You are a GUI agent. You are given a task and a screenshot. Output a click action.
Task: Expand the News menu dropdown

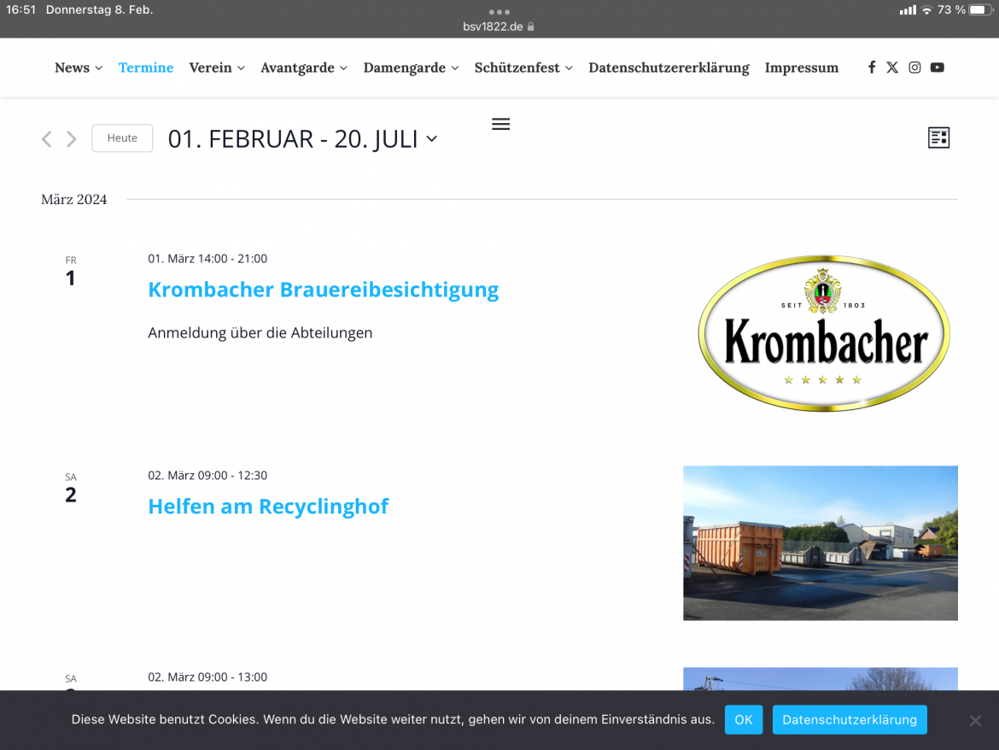click(x=79, y=67)
